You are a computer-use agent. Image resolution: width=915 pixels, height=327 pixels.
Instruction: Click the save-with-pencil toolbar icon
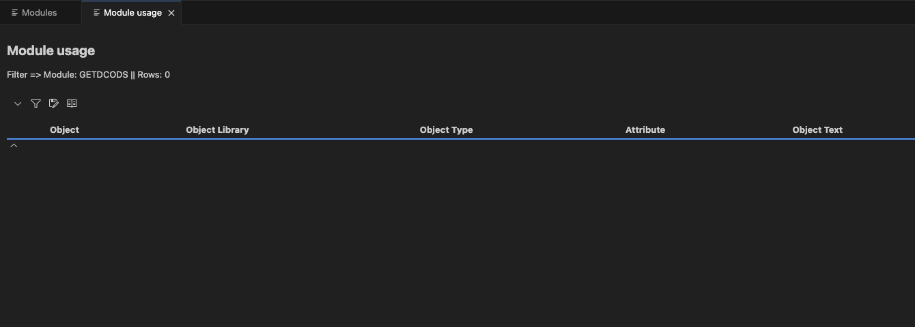(x=54, y=104)
